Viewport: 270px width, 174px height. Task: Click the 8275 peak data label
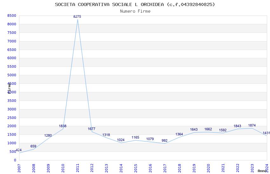[x=77, y=17]
